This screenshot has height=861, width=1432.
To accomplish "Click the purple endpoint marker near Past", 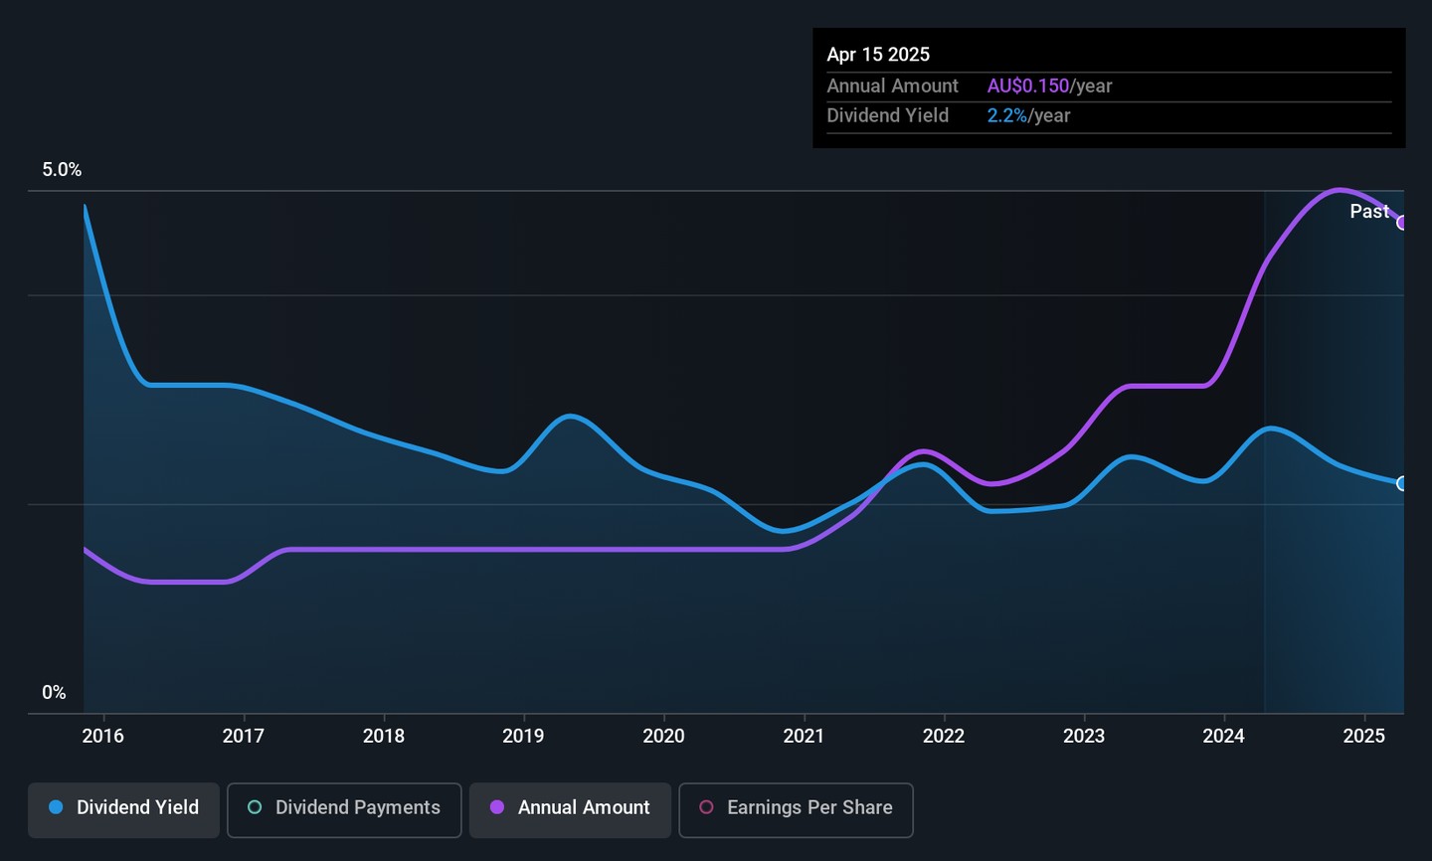I will pos(1402,223).
